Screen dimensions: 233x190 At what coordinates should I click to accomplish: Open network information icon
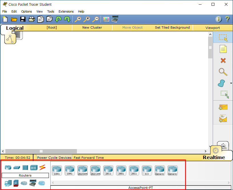(219, 19)
